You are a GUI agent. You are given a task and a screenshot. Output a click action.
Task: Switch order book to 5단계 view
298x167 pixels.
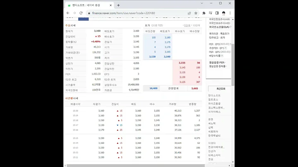(x=187, y=26)
